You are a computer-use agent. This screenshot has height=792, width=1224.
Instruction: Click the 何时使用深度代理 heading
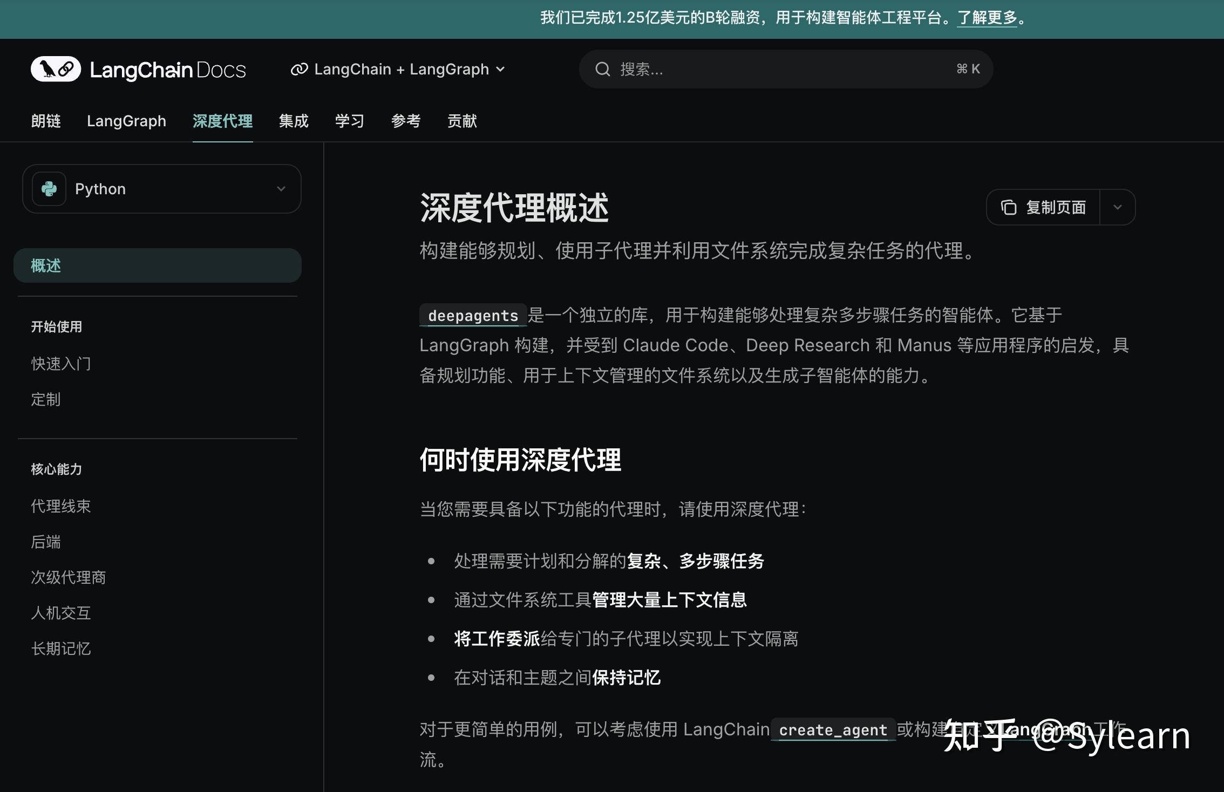pos(520,460)
